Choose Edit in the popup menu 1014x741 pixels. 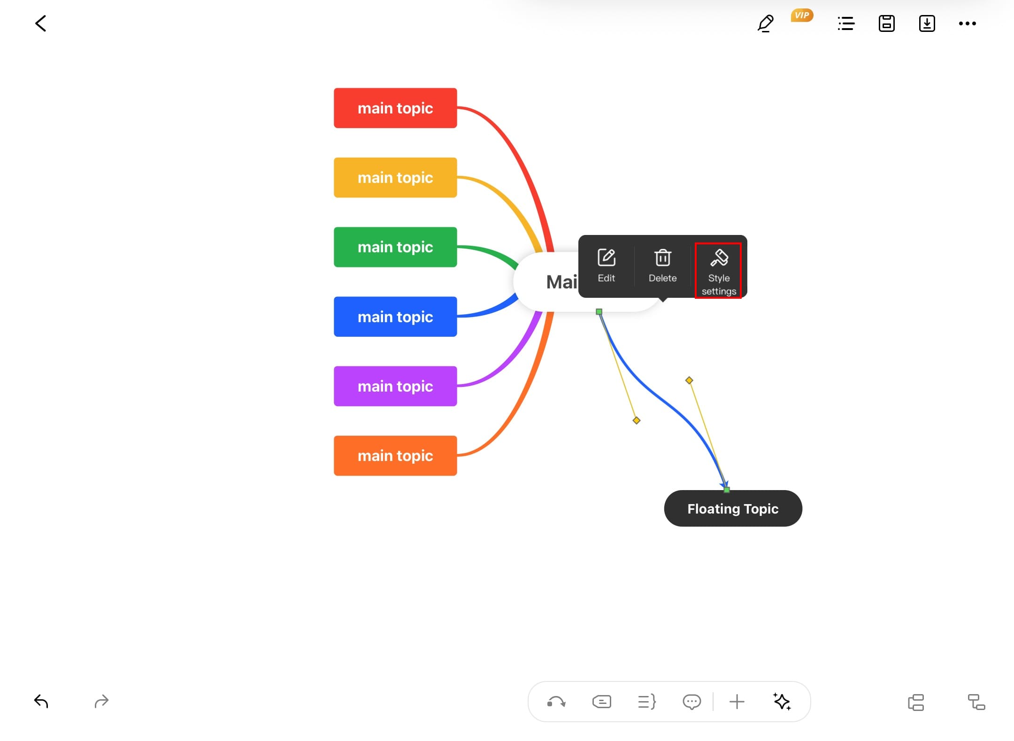[x=606, y=266]
